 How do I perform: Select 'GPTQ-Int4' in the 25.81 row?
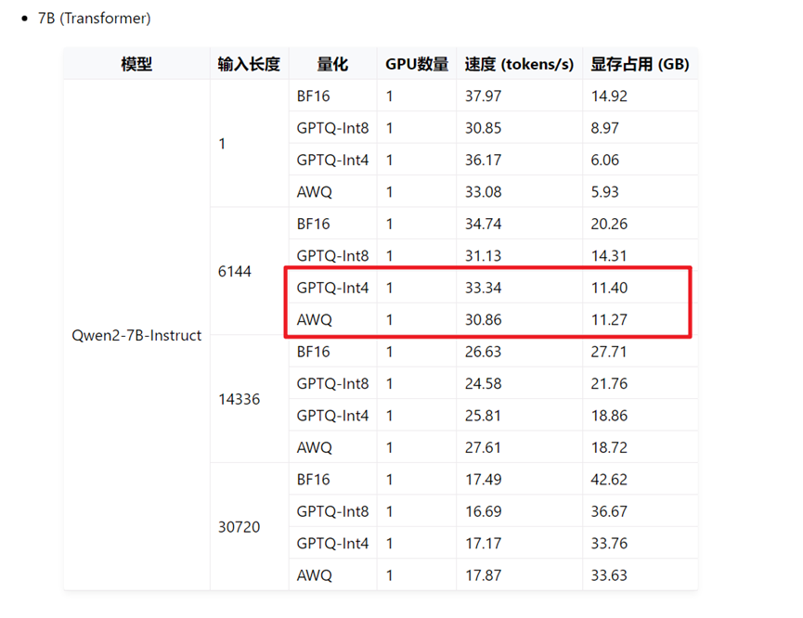coord(332,415)
